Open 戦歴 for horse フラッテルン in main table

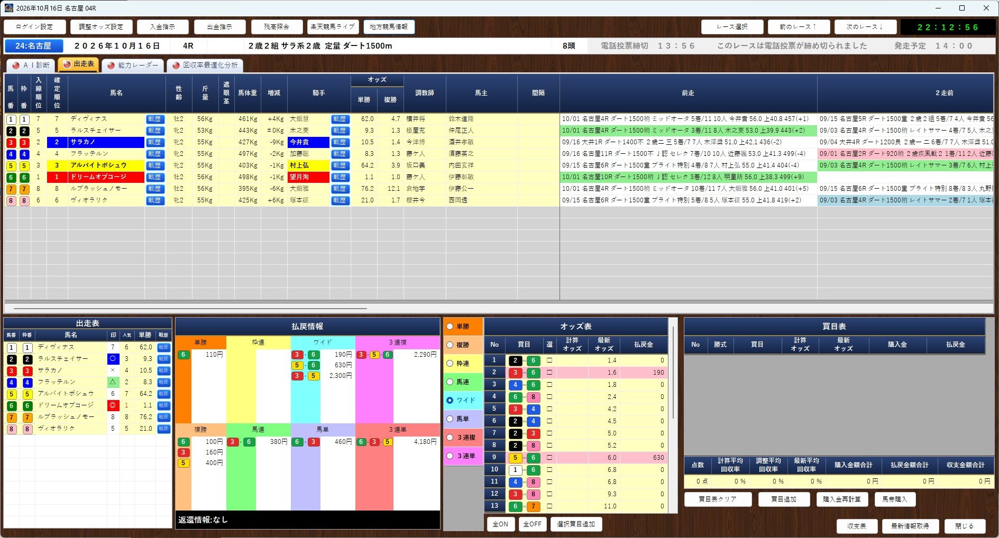coord(154,154)
